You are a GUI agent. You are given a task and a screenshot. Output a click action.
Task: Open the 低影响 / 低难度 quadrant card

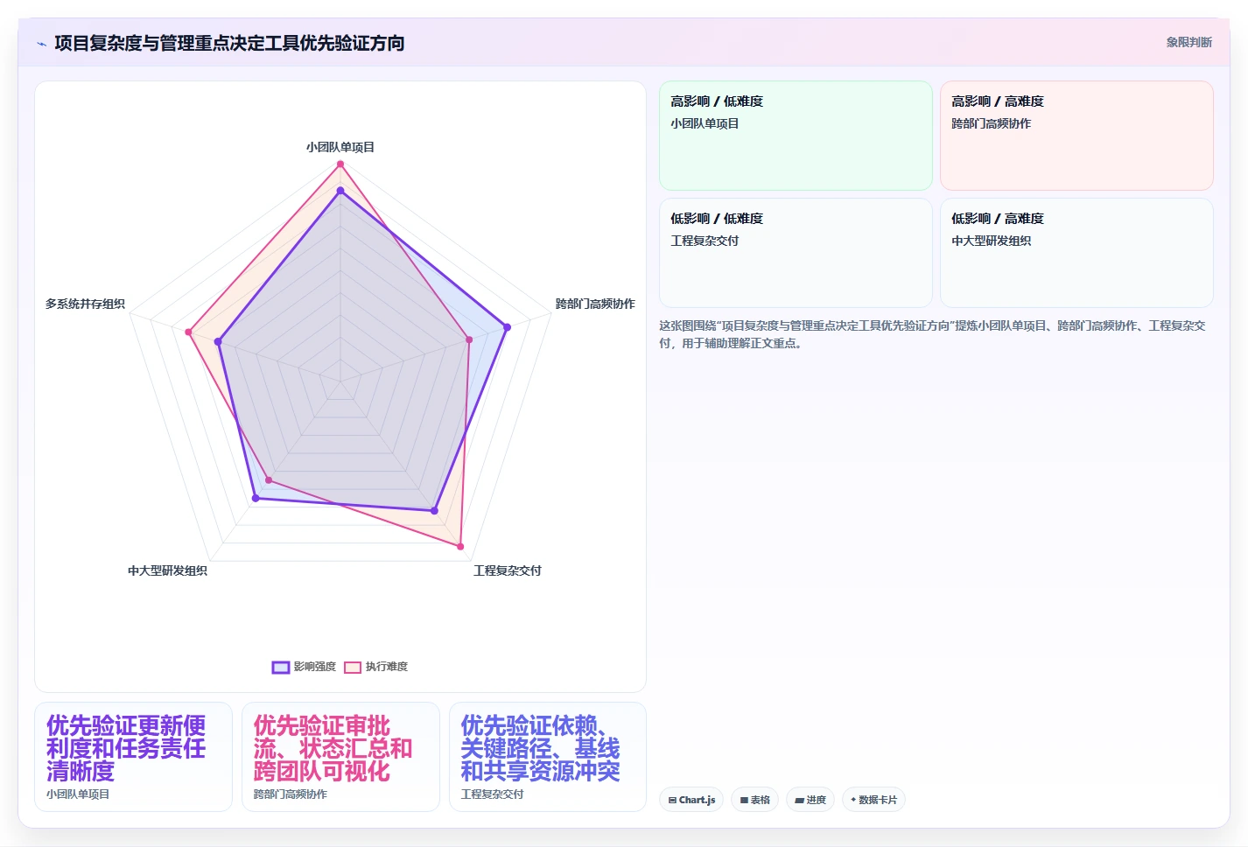click(x=796, y=253)
